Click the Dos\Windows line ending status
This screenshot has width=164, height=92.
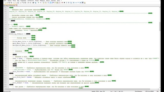coord(138,91)
